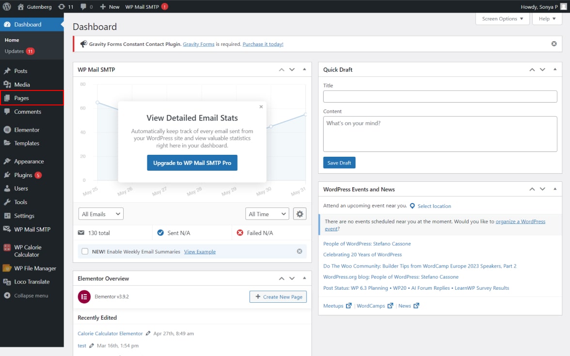Click the Quick Draft Title field
Viewport: 570px width, 356px height.
coord(440,97)
